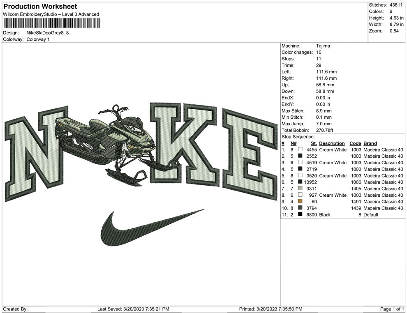Click the black swatch in stop row 2
This screenshot has width=407, height=313.
pyautogui.click(x=300, y=156)
